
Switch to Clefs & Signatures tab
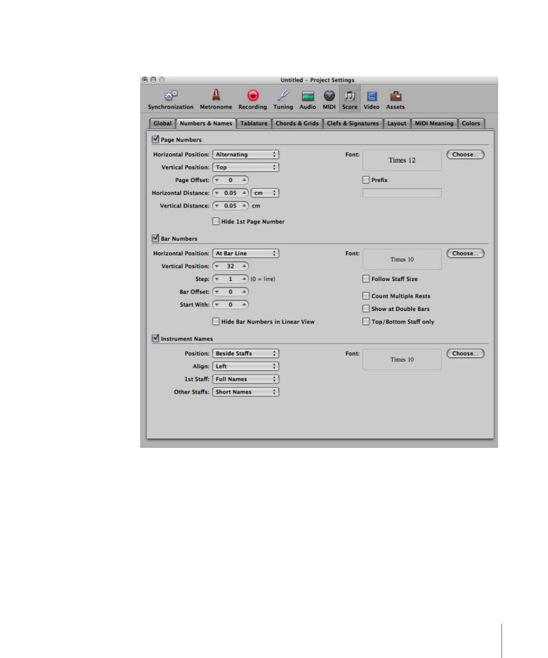(353, 124)
